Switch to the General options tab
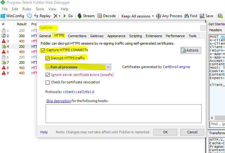 [x=45, y=36]
